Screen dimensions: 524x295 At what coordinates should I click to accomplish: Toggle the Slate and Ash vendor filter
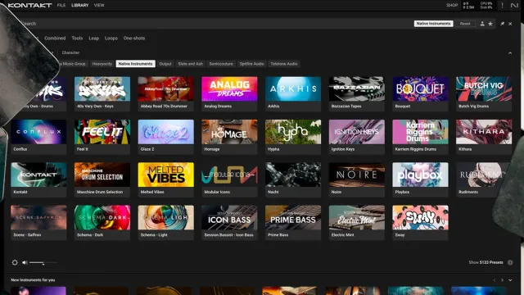point(191,64)
